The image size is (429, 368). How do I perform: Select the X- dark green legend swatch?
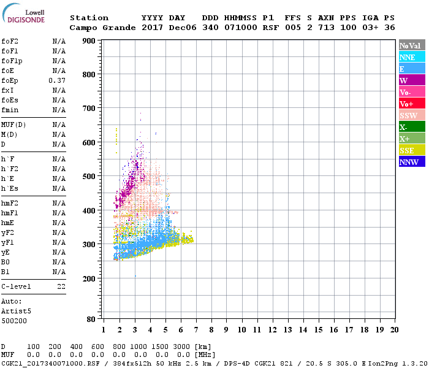tap(412, 127)
